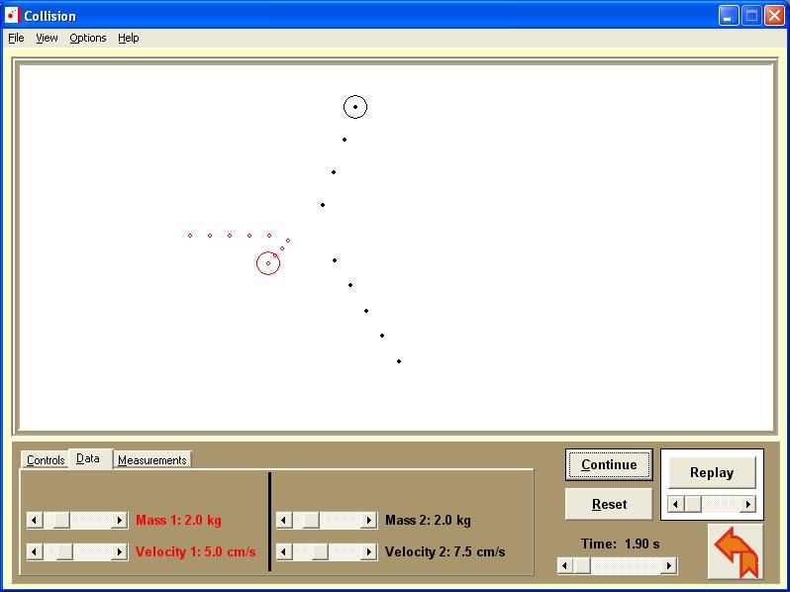Open the Help menu
Screen dimensions: 790x592
(129, 38)
